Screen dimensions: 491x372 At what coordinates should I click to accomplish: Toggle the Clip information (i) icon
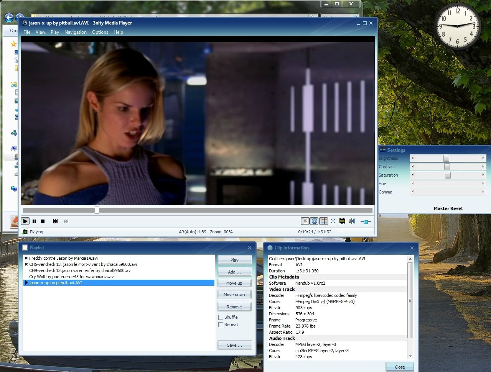(x=315, y=221)
